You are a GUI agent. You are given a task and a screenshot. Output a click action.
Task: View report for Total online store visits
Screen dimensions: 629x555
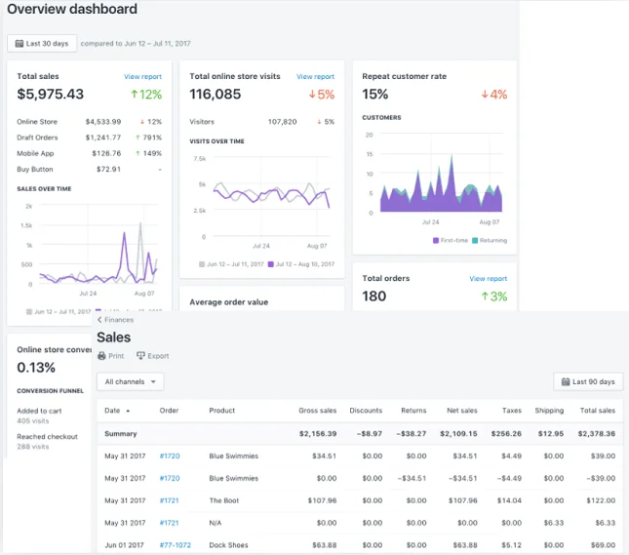click(x=315, y=76)
